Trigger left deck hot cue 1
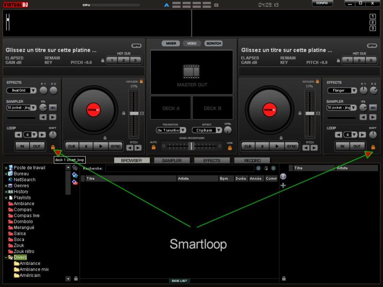Image resolution: width=383 pixels, height=287 pixels. 112,60
